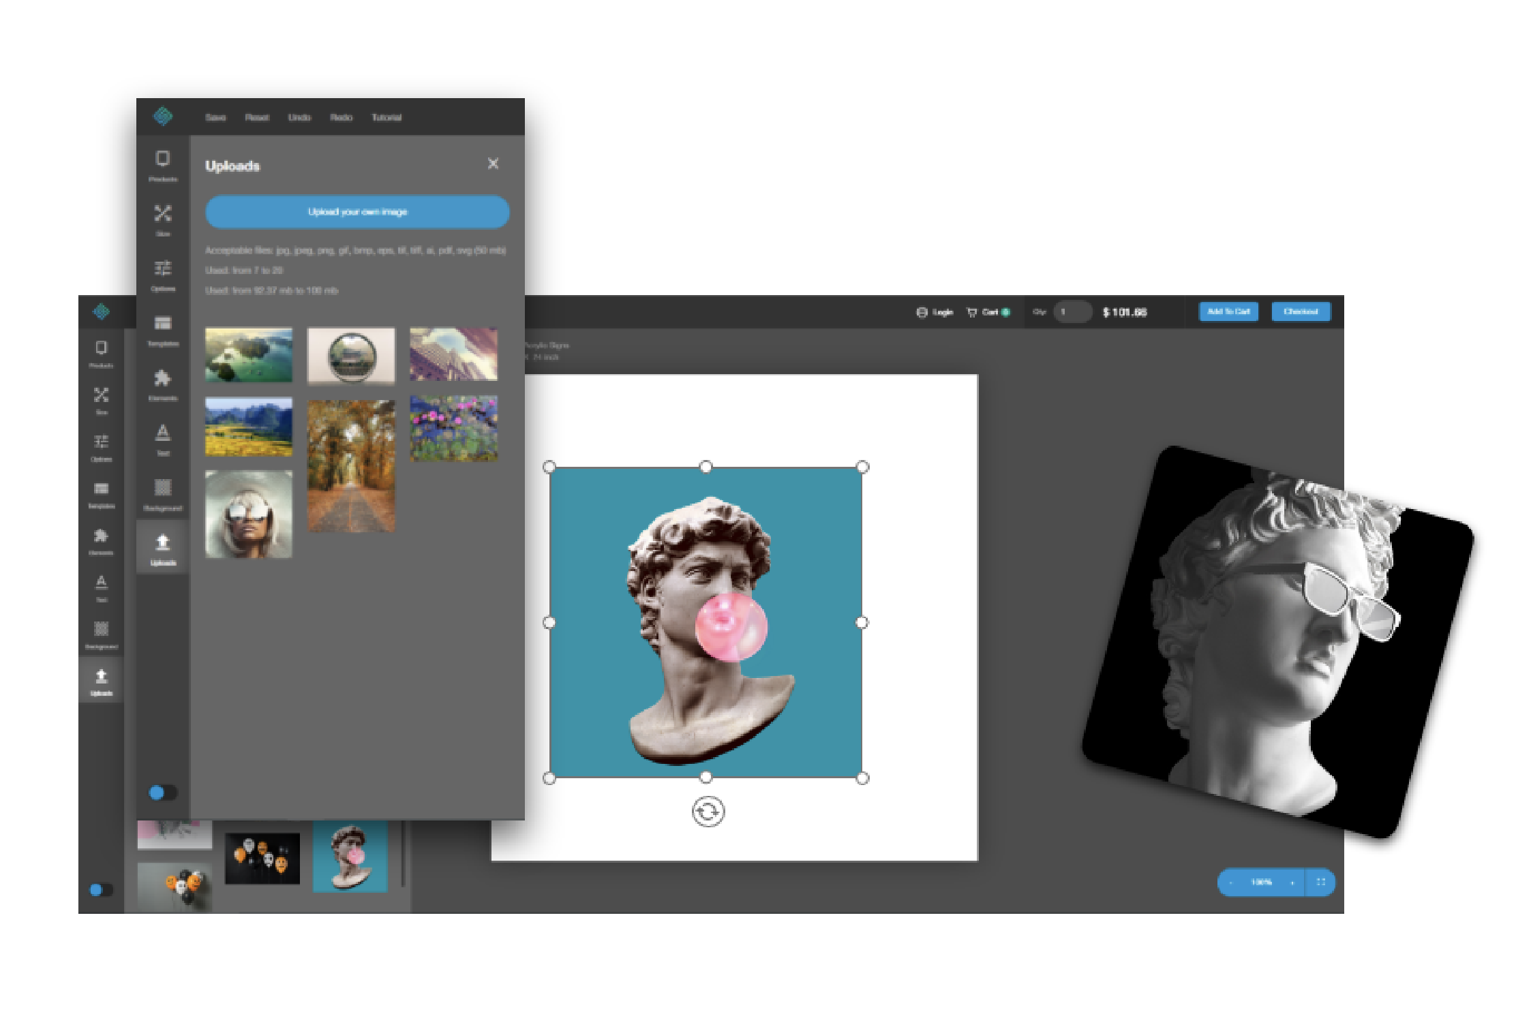Viewport: 1531px width, 1029px height.
Task: Open Background in the back editor sidebar
Action: tap(101, 635)
